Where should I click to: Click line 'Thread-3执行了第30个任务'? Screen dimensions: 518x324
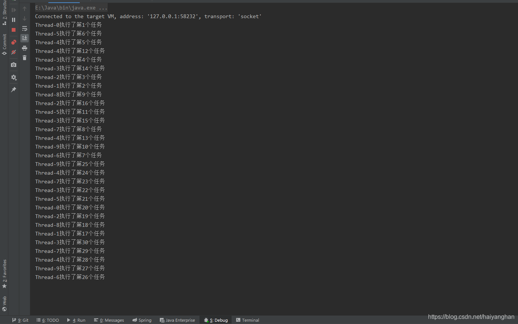(x=70, y=242)
